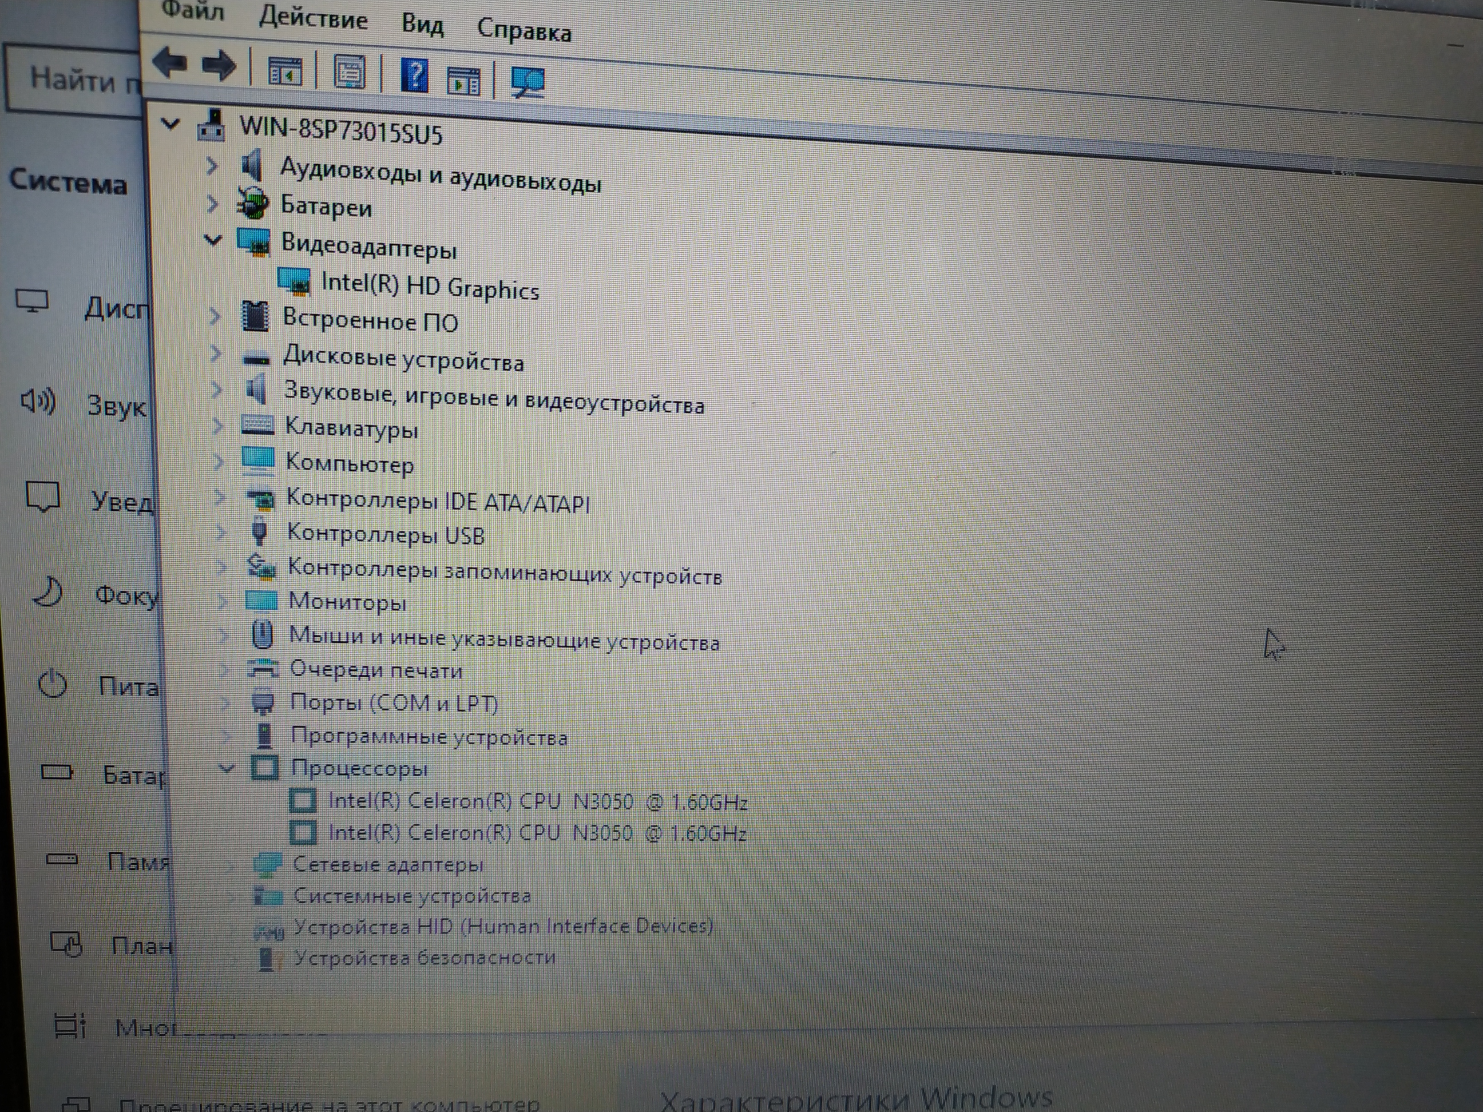Select the second Intel(R) Celeron(R) CPU N3050 entry
The image size is (1483, 1112).
pyautogui.click(x=537, y=832)
